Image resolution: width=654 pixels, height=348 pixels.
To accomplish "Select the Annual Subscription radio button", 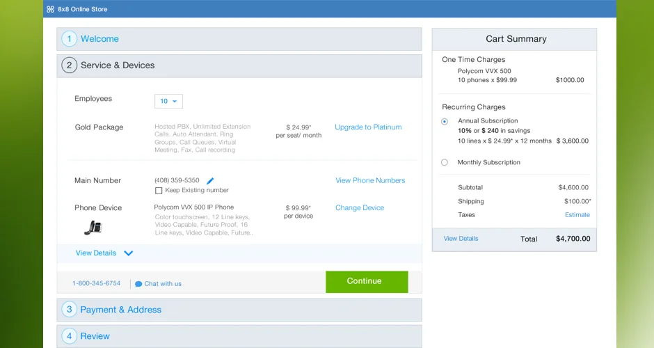I will pyautogui.click(x=445, y=121).
